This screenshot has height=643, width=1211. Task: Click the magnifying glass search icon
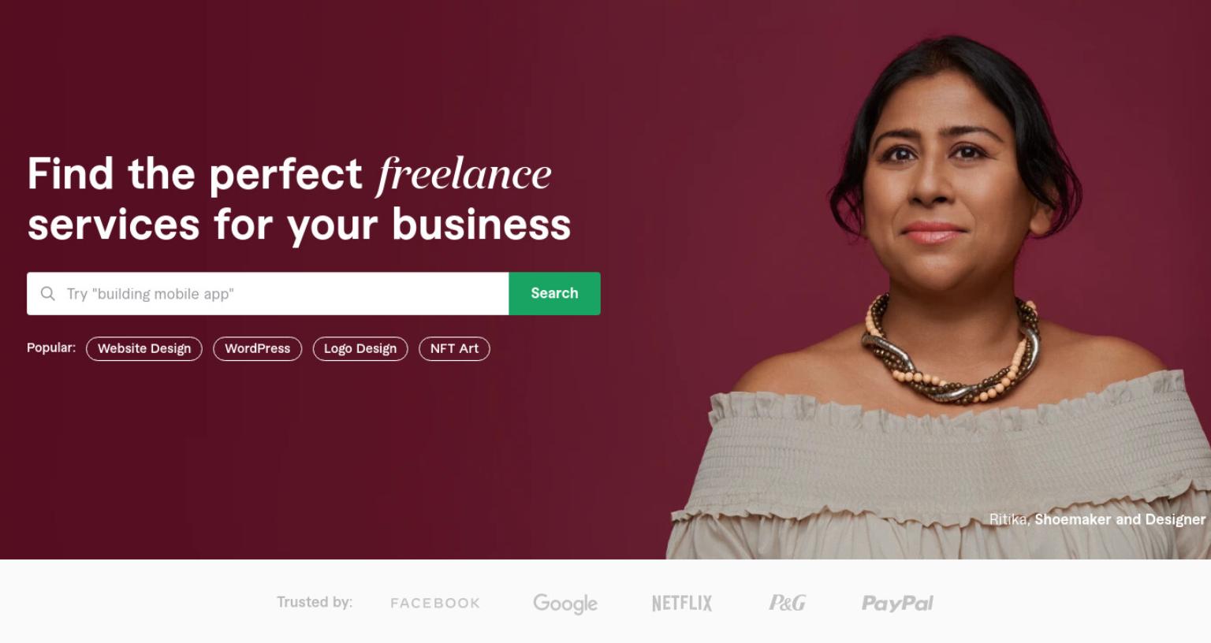coord(48,293)
